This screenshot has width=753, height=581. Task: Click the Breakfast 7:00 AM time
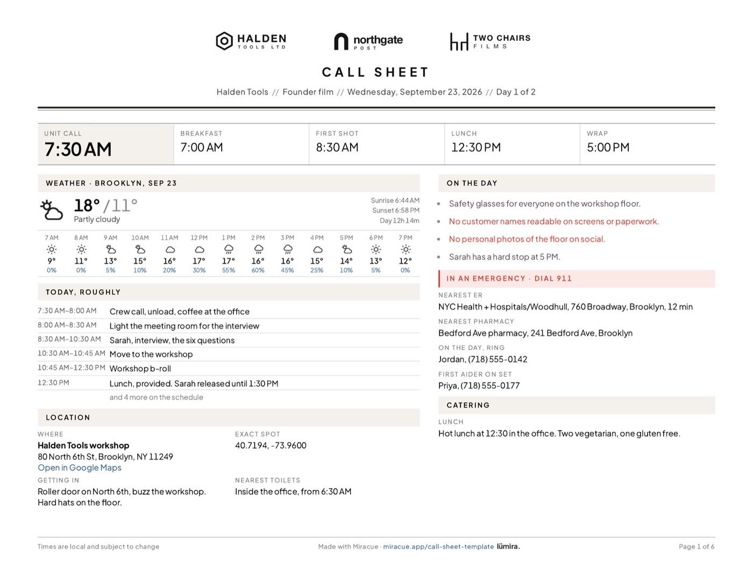(x=202, y=147)
